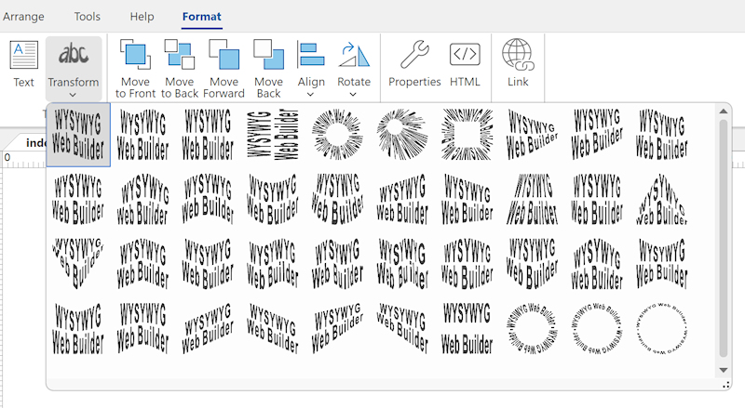Click the Move Forward icon
This screenshot has width=745, height=408.
223,54
